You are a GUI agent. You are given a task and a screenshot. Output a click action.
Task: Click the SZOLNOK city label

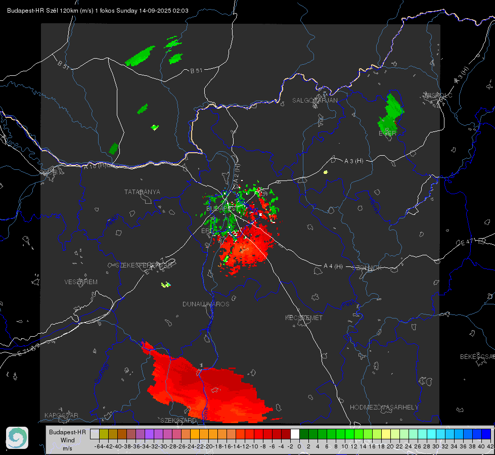[367, 268]
